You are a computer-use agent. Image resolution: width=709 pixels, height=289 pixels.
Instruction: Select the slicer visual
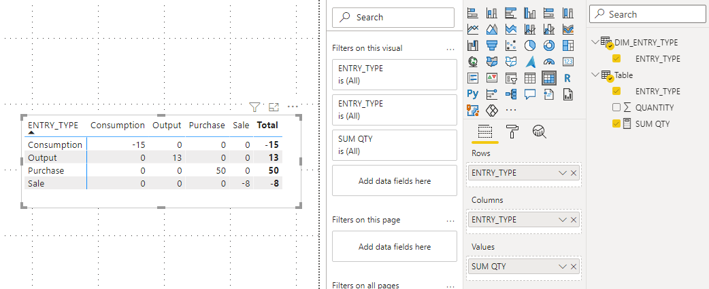coord(511,78)
